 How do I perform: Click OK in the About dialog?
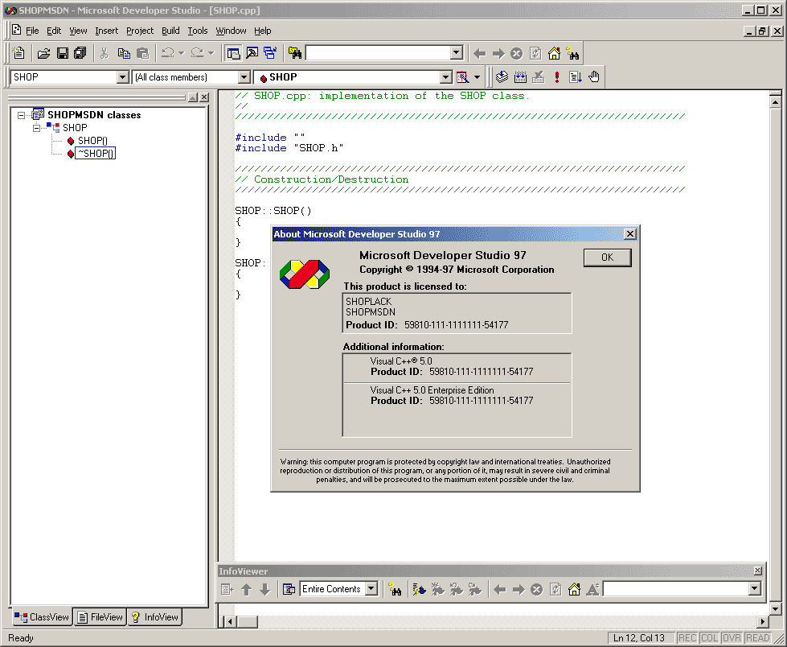[607, 258]
